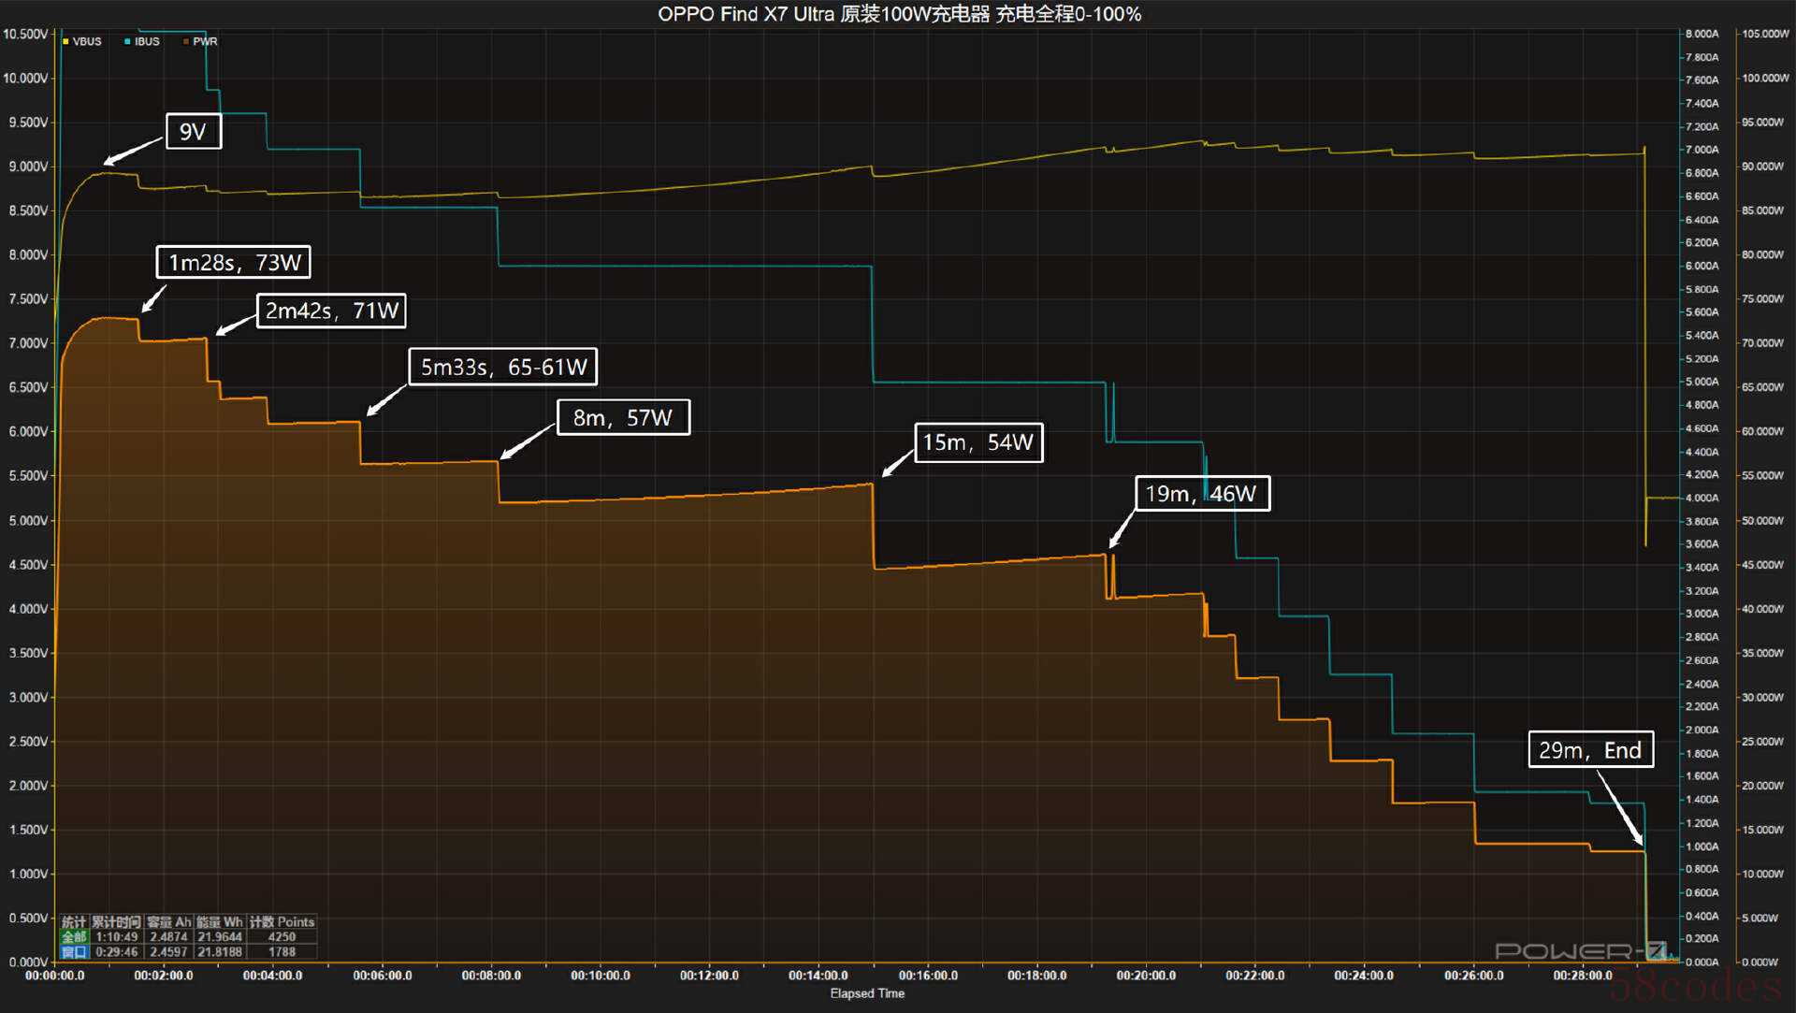
Task: Click the 2m42s, 71W annotation box
Action: [331, 311]
